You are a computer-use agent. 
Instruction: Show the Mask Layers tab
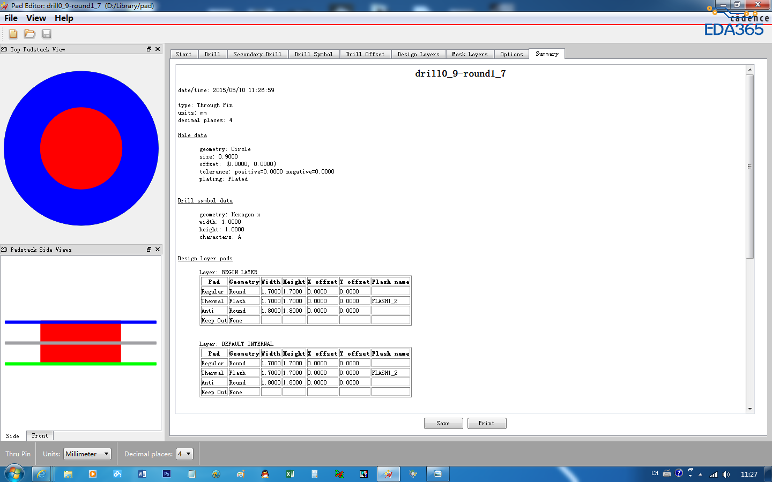(x=470, y=54)
